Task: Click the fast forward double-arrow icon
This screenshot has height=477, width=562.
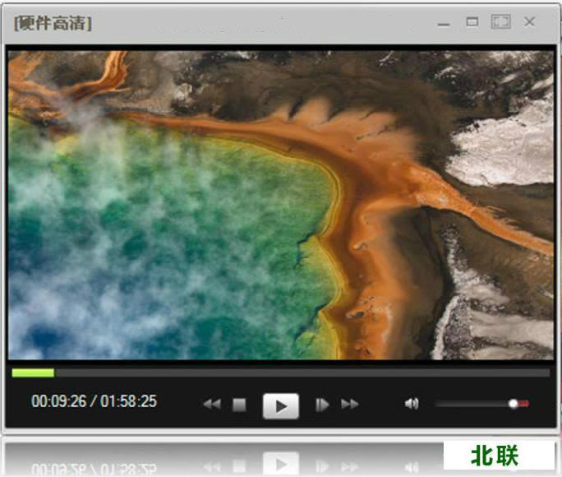Action: [x=350, y=405]
